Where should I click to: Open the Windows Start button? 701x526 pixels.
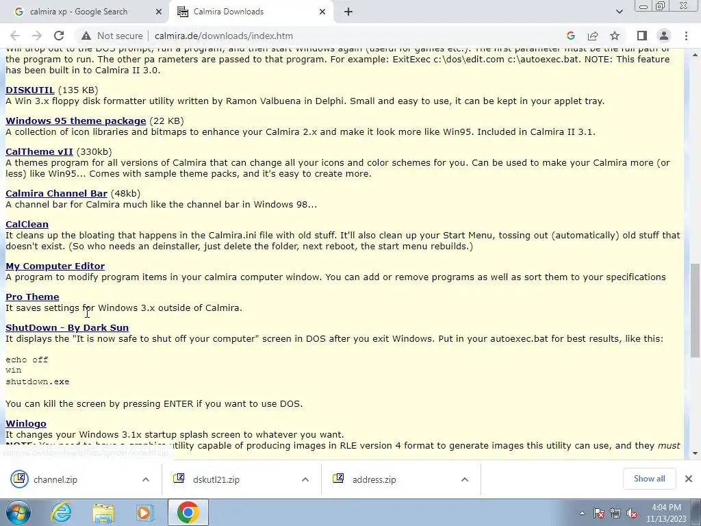[18, 512]
